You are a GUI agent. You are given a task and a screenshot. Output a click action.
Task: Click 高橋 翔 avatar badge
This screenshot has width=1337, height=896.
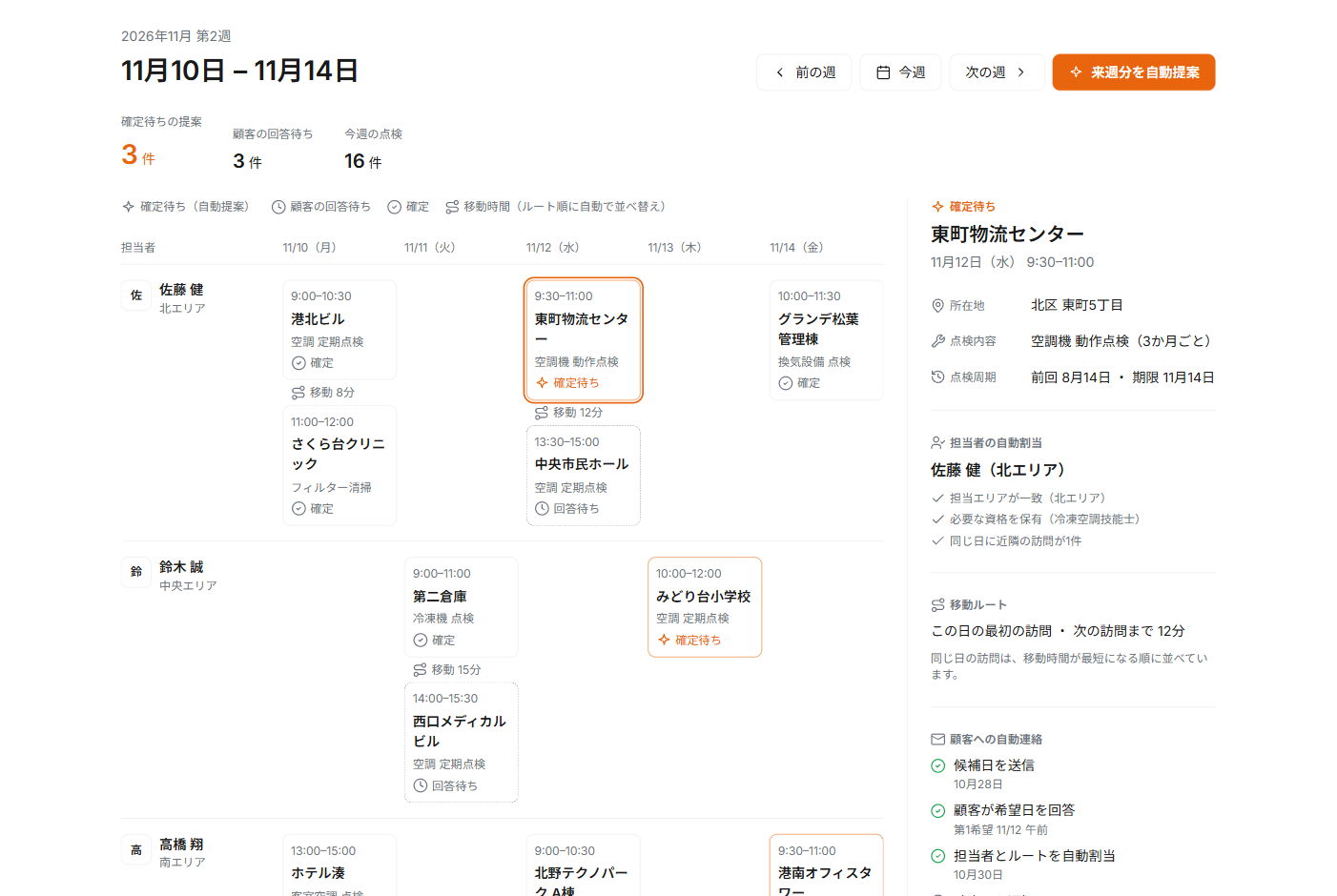(136, 849)
